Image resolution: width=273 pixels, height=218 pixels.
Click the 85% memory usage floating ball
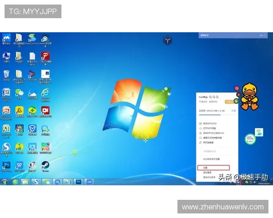250,139
